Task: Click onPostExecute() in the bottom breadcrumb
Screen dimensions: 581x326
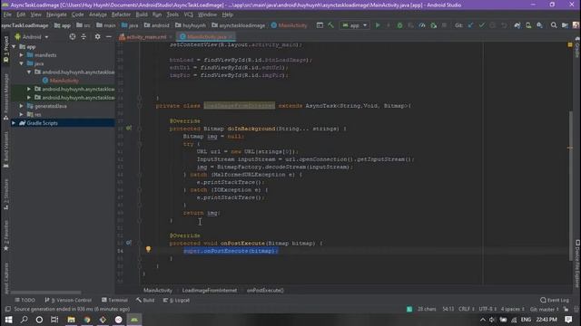Action: coord(265,291)
